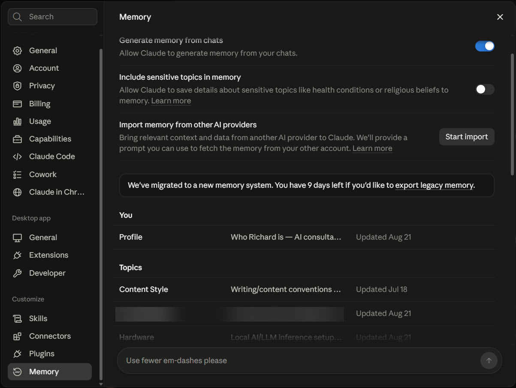516x388 pixels.
Task: Send the memory instruction with arrow button
Action: pos(489,361)
